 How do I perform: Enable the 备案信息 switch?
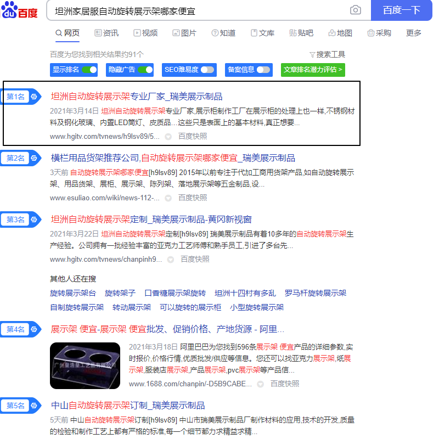tap(263, 70)
